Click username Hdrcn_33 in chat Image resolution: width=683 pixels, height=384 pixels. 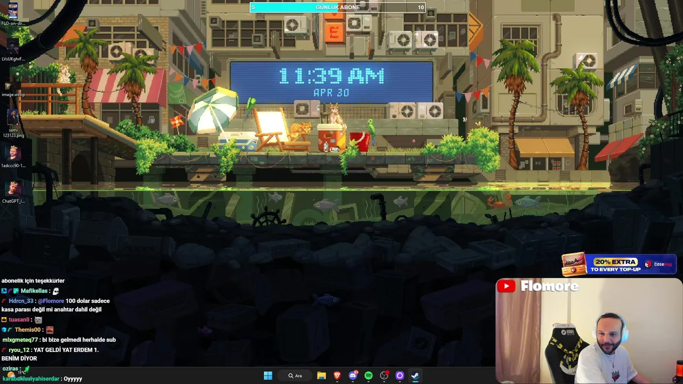[x=21, y=301]
